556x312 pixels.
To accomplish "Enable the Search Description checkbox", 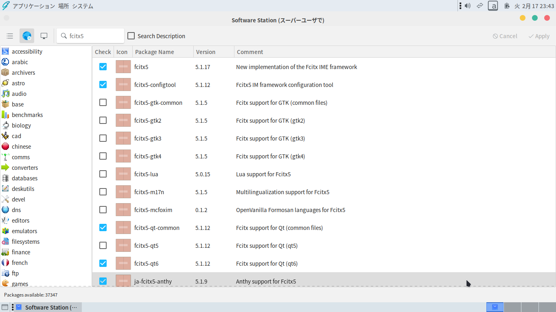I will pos(131,36).
